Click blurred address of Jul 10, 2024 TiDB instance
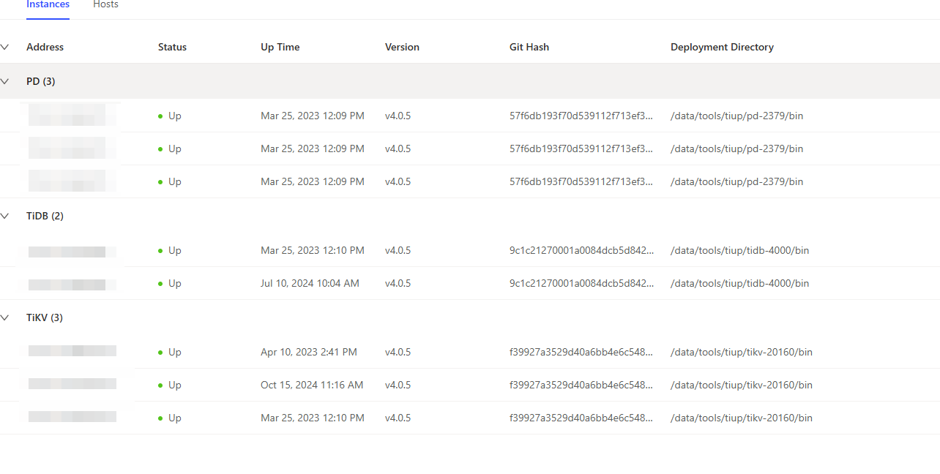940x474 pixels. (x=72, y=284)
